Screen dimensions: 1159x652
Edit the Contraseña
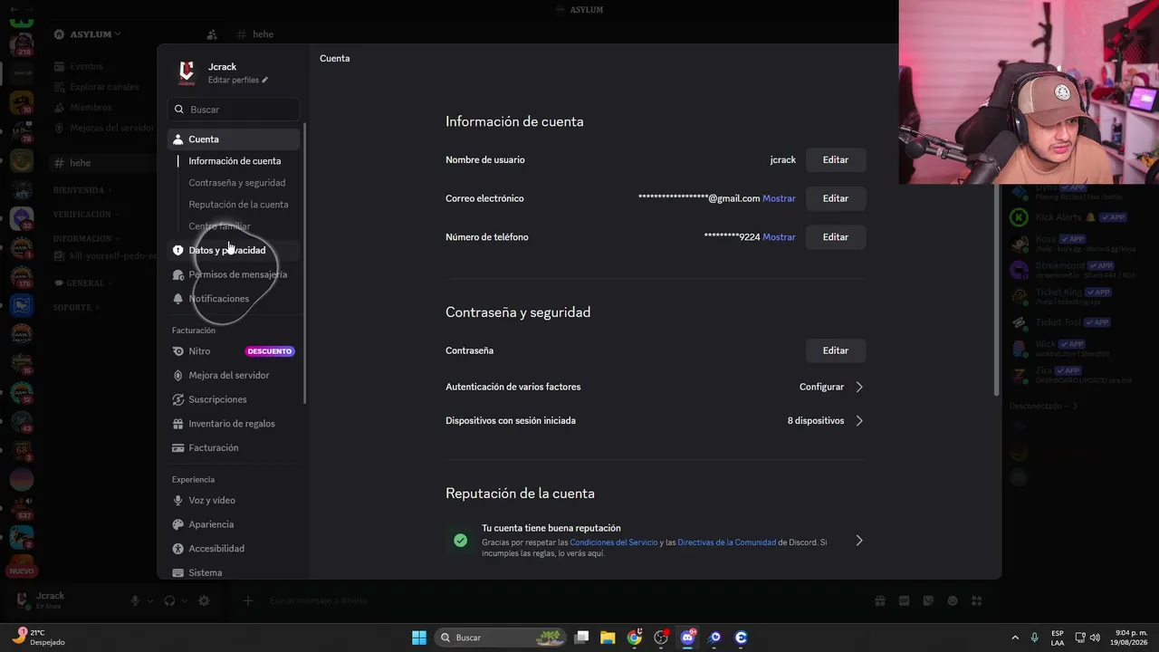836,350
